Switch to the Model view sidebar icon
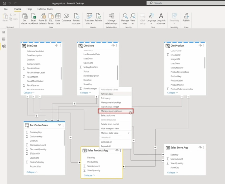The width and height of the screenshot is (225, 184). pyautogui.click(x=4, y=46)
